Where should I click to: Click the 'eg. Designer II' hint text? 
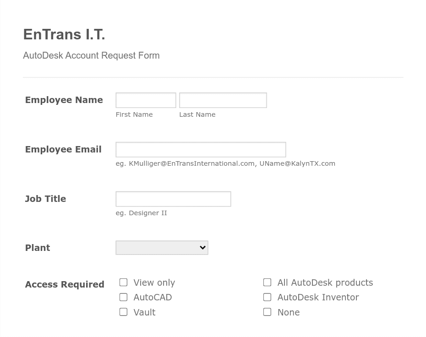click(141, 213)
